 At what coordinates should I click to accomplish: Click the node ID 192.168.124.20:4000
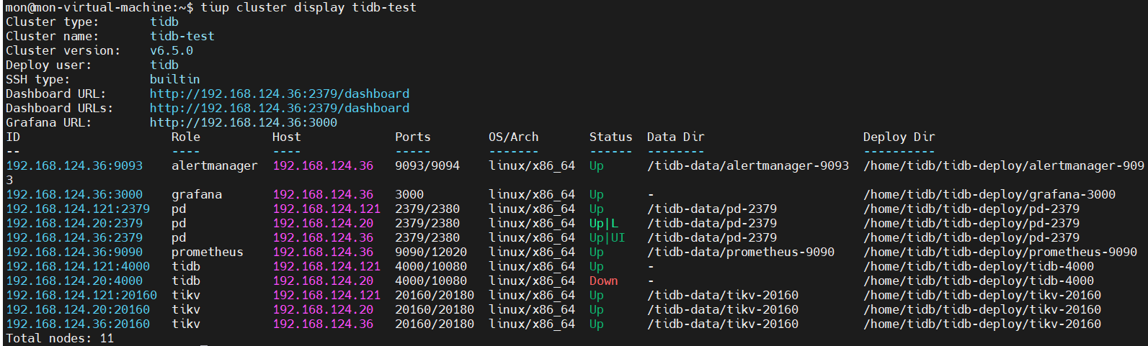coord(74,281)
